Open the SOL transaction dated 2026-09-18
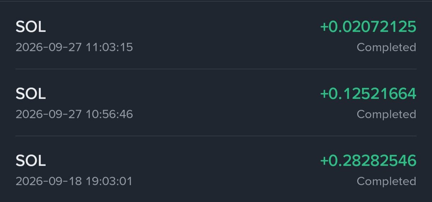 pyautogui.click(x=216, y=169)
